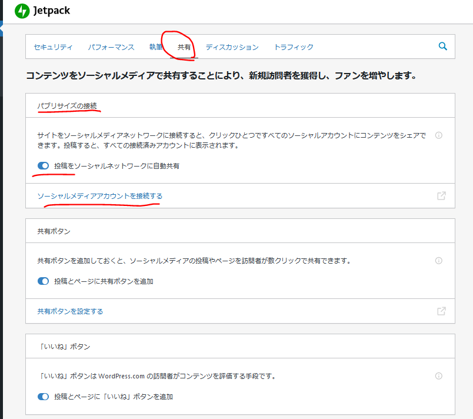Go to the 執筆 tab
This screenshot has width=473, height=419.
tap(156, 47)
